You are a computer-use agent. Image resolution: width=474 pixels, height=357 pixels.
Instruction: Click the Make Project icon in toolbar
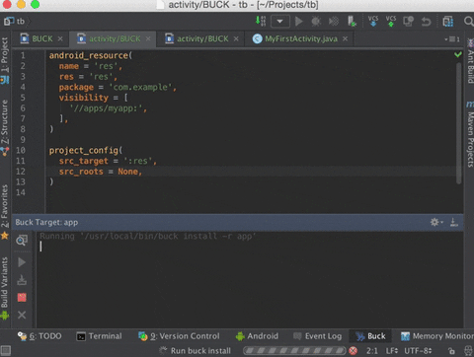(x=261, y=21)
